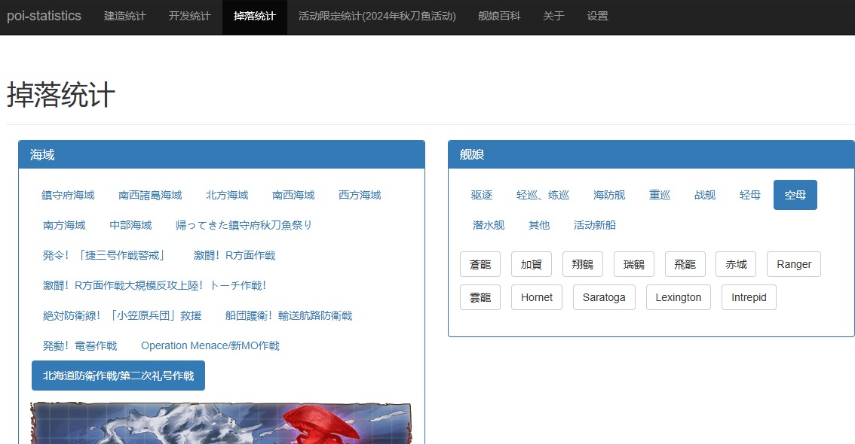Choose 北方海域 sea area
This screenshot has width=855, height=444.
[227, 195]
